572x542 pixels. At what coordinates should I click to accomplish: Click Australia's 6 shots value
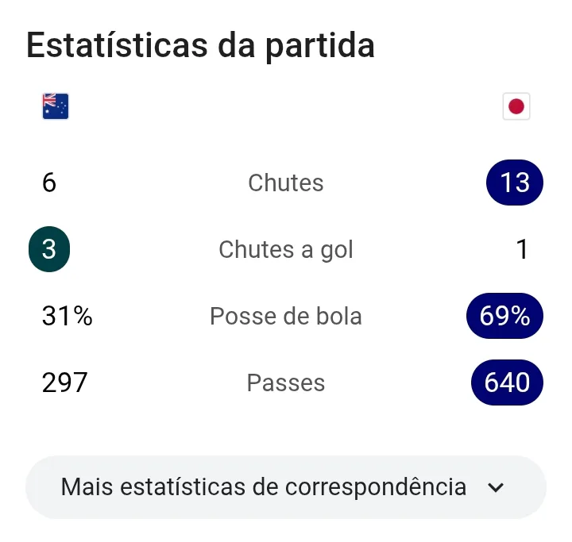[x=49, y=183]
